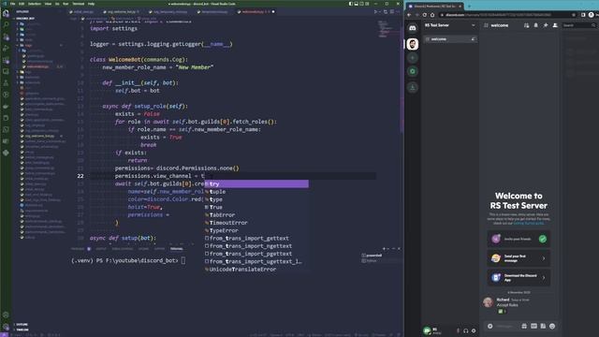This screenshot has width=599, height=337.
Task: Click the Discord home logo icon
Action: click(x=412, y=28)
